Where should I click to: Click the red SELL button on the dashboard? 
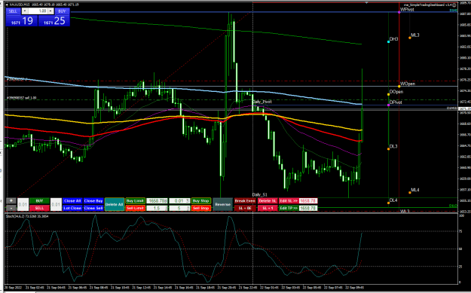click(39, 208)
